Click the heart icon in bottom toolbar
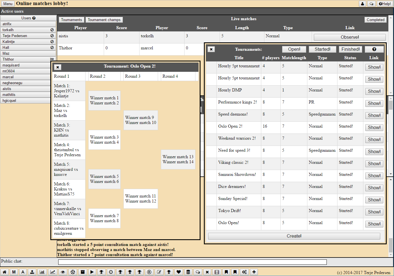The width and height of the screenshot is (394, 276). [x=179, y=272]
